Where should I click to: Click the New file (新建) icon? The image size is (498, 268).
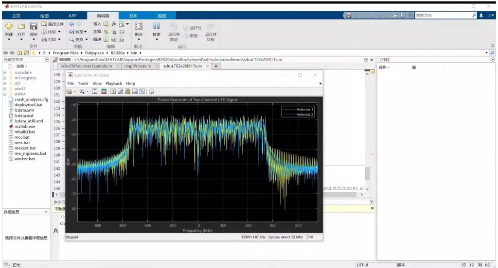point(9,26)
